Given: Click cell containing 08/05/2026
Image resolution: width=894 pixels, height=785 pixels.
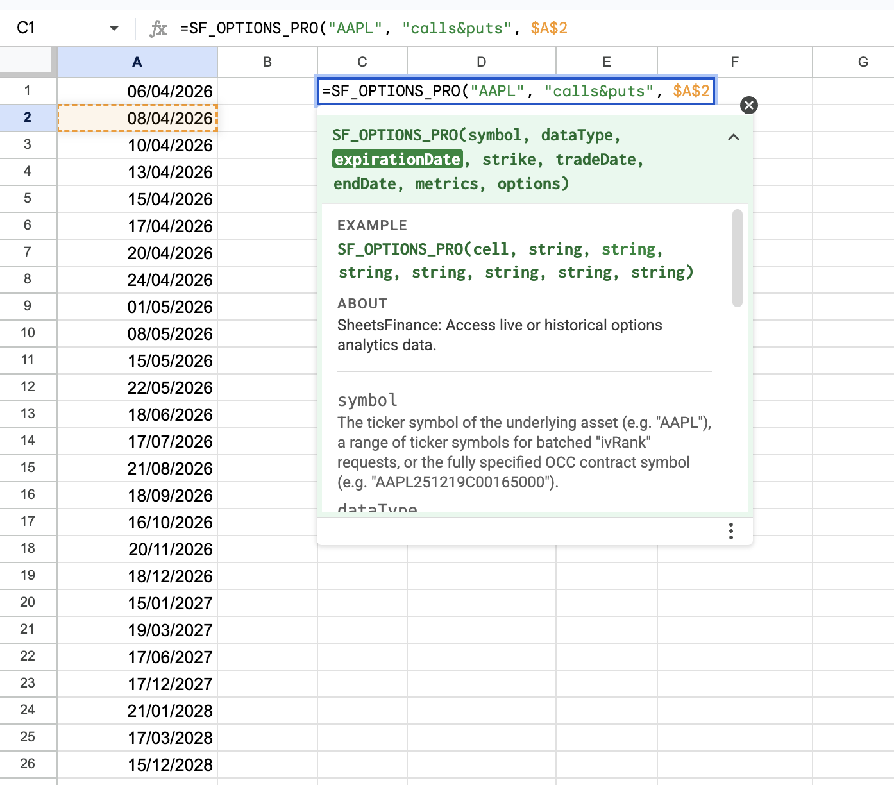Looking at the screenshot, I should [x=137, y=333].
